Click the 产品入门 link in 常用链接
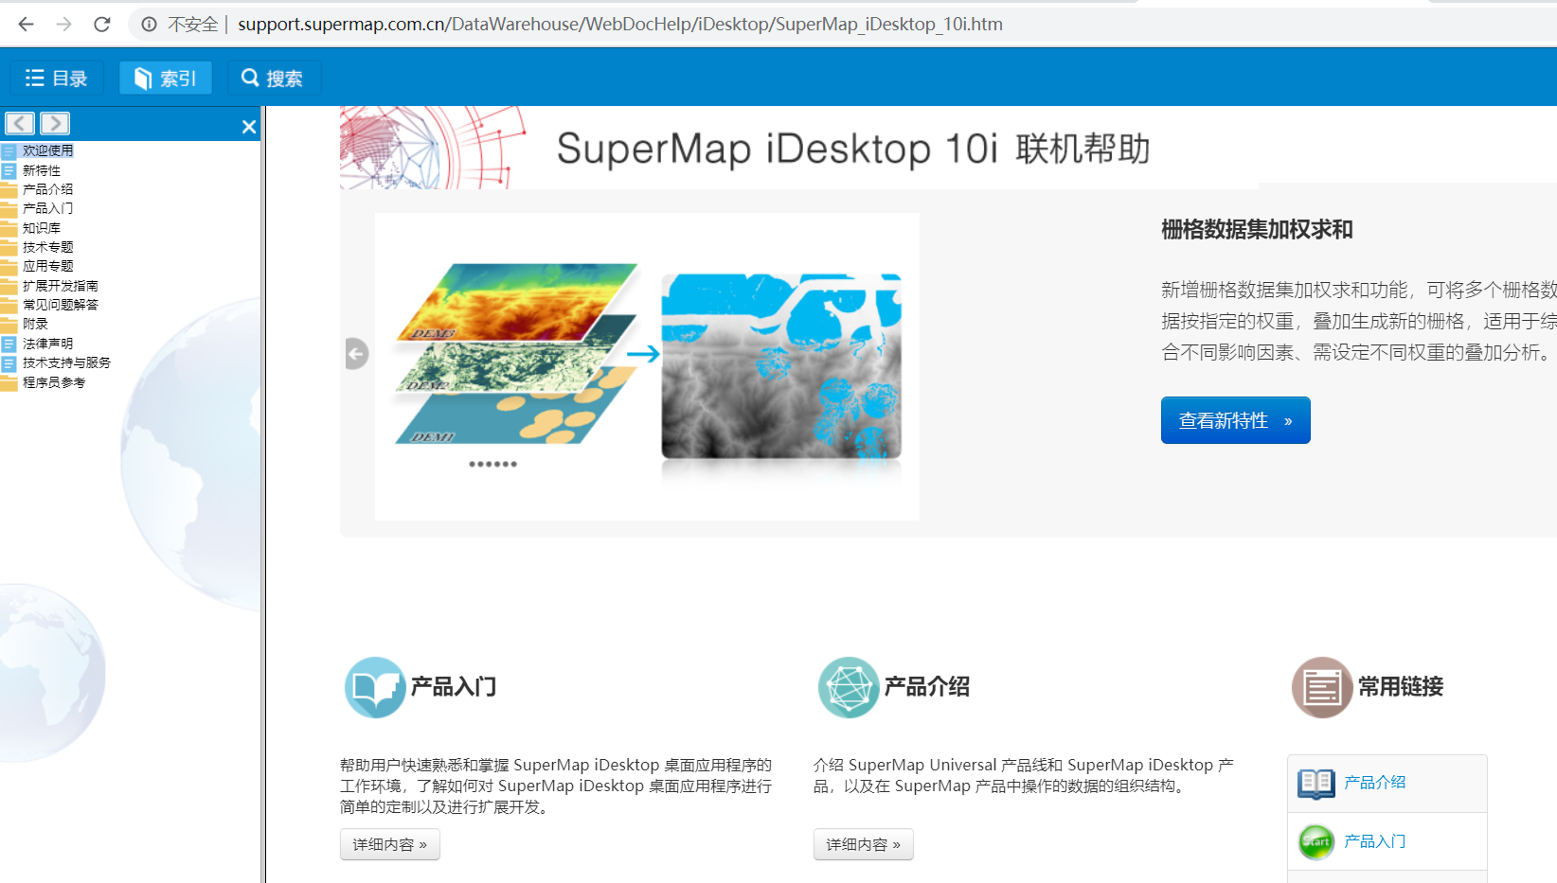 pos(1374,841)
